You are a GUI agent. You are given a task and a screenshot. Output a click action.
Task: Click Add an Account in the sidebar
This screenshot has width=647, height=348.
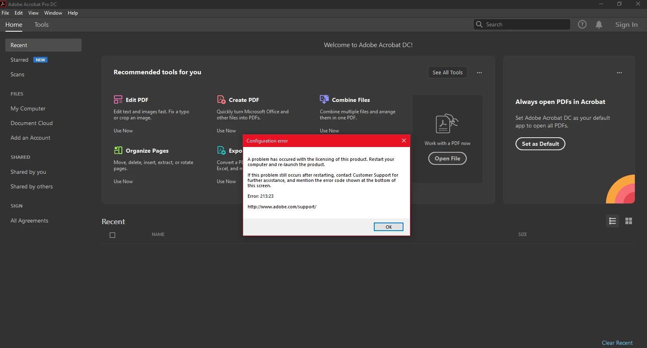[x=30, y=138]
